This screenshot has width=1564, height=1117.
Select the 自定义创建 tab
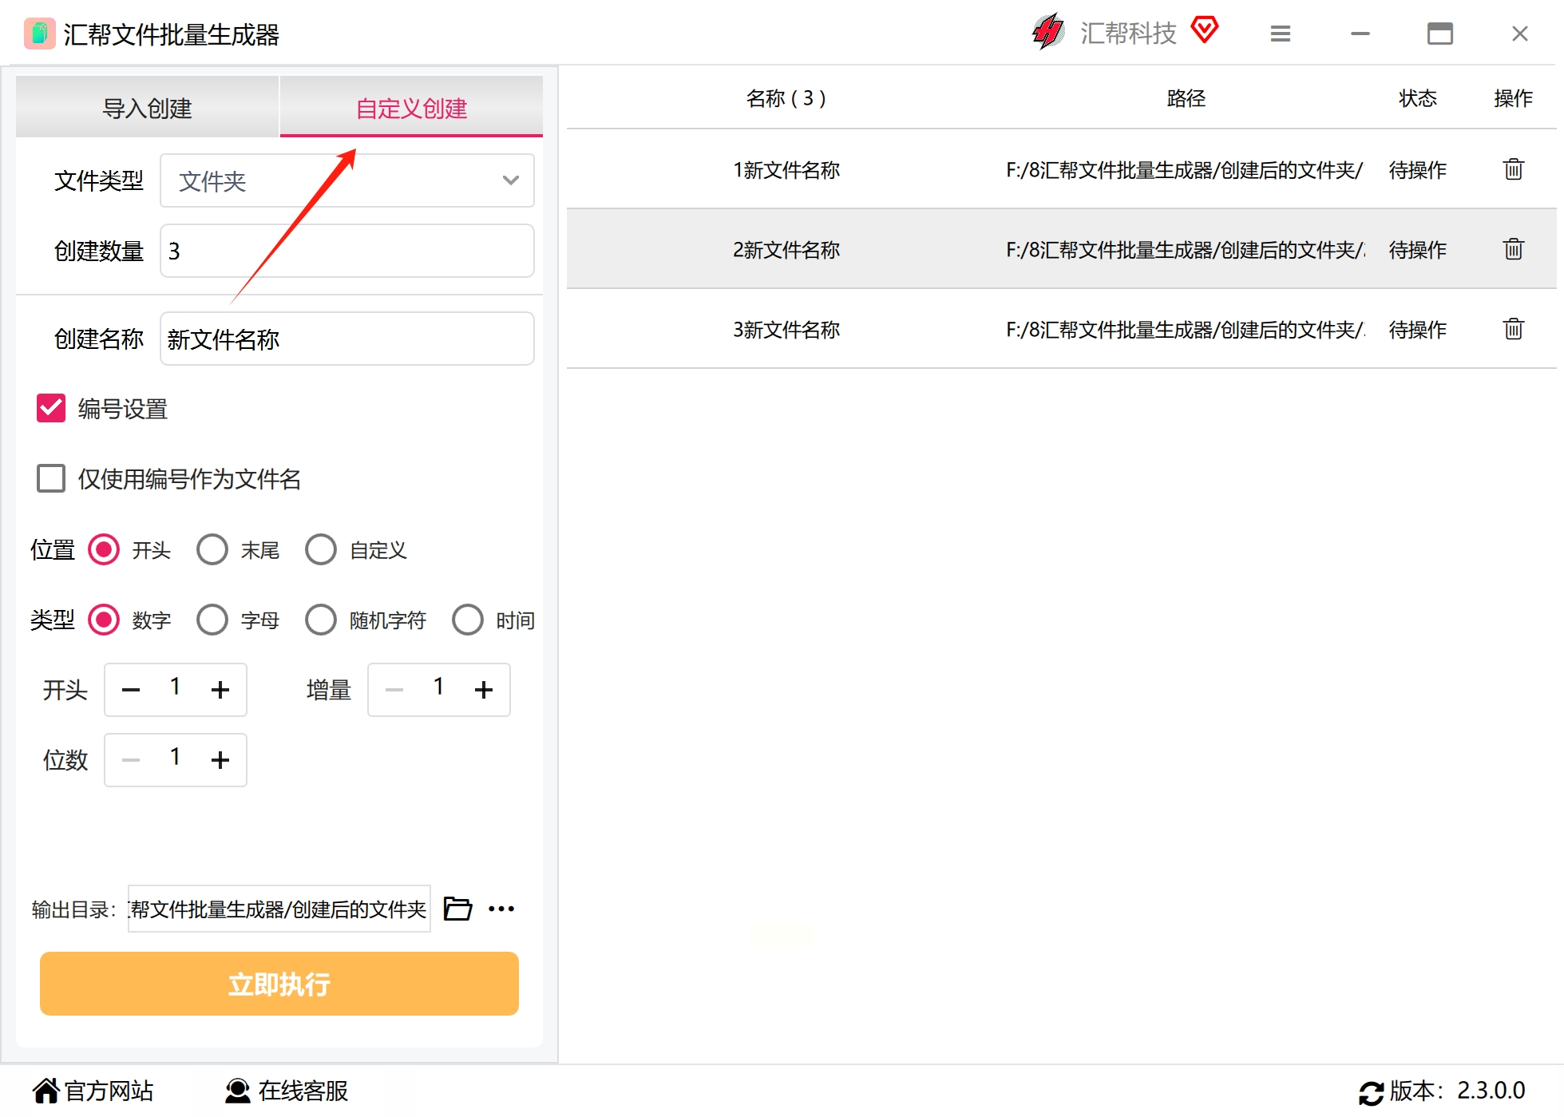coord(411,108)
